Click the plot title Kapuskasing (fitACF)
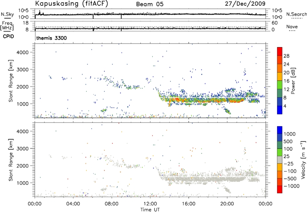 (x=71, y=3)
